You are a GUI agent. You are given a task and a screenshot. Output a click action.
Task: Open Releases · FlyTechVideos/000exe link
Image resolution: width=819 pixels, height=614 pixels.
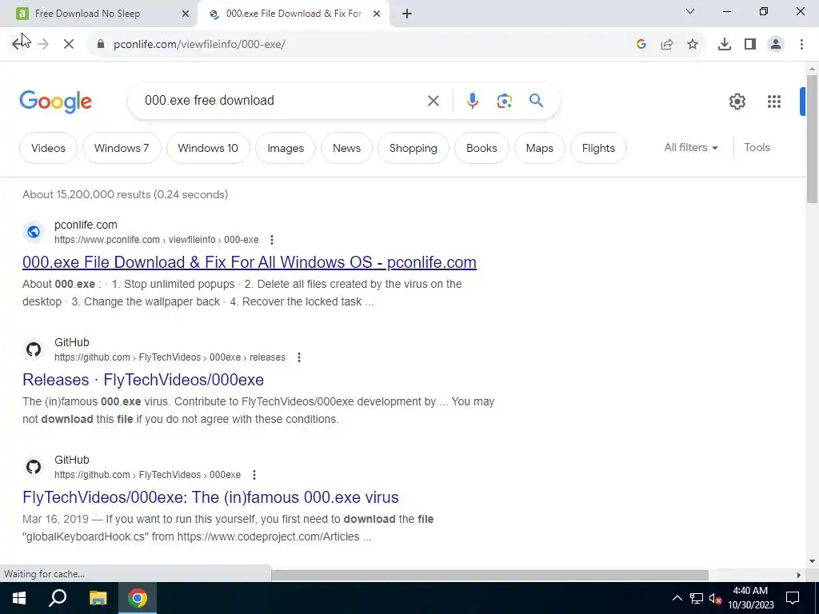tap(143, 380)
